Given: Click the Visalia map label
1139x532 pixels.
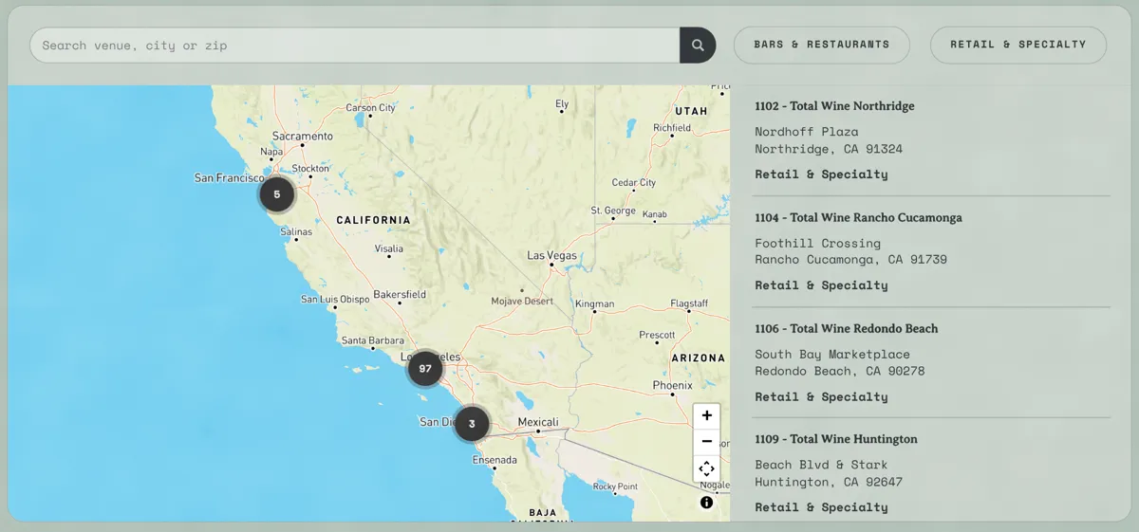Looking at the screenshot, I should 389,249.
